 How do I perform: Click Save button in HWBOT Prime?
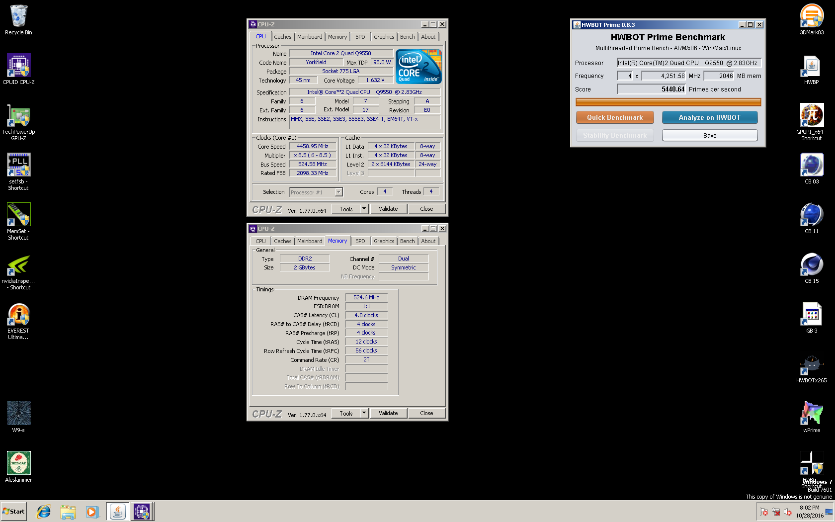[x=710, y=135]
